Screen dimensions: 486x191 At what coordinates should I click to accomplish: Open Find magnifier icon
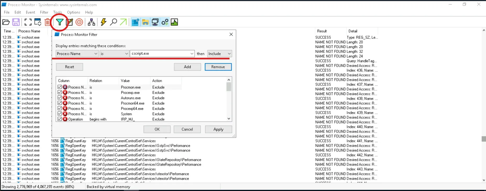113,22
